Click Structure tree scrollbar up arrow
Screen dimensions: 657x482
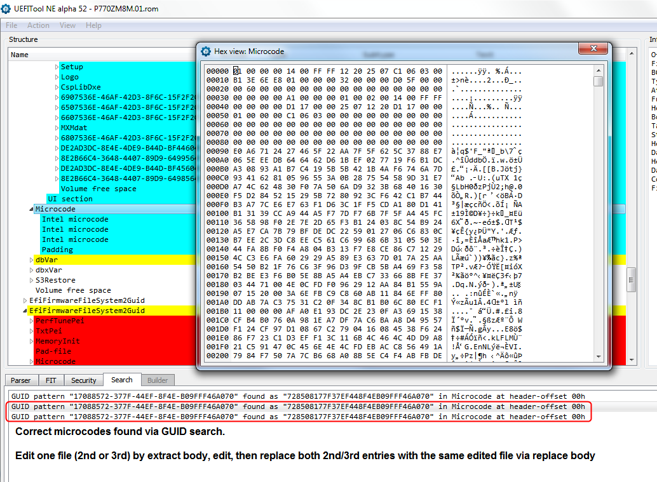632,53
